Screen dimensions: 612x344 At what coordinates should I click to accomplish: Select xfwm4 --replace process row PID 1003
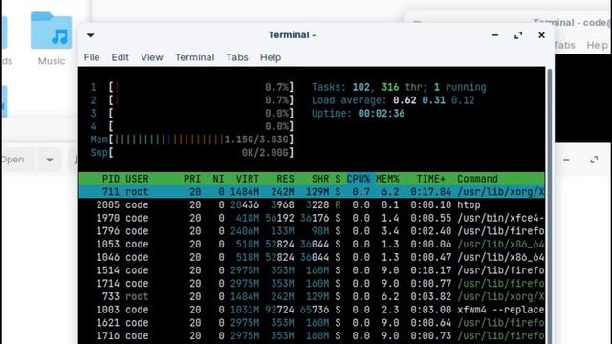point(312,310)
